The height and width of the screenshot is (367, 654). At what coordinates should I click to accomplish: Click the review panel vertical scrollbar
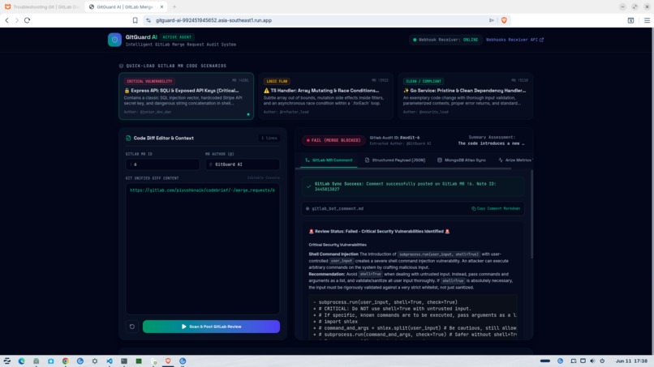(531, 215)
